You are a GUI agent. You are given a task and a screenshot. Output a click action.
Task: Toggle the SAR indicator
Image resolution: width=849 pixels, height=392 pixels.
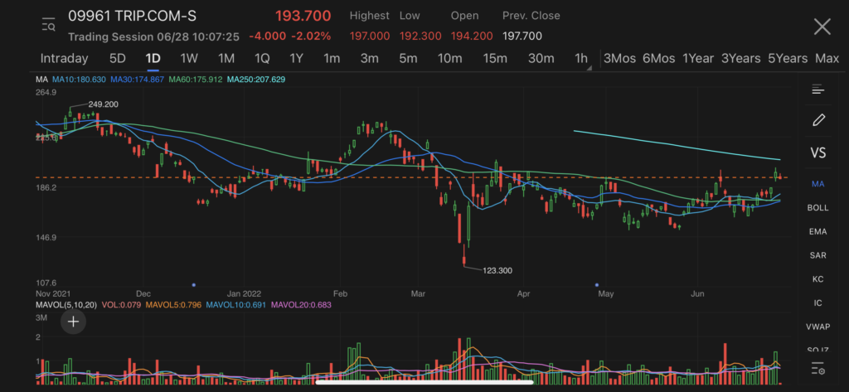817,255
